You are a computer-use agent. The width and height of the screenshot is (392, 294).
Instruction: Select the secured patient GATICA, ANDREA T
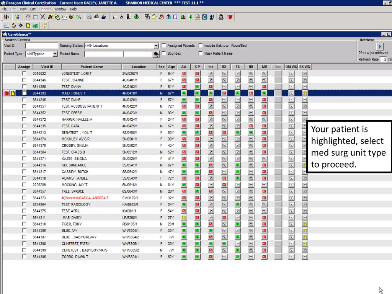85,198
